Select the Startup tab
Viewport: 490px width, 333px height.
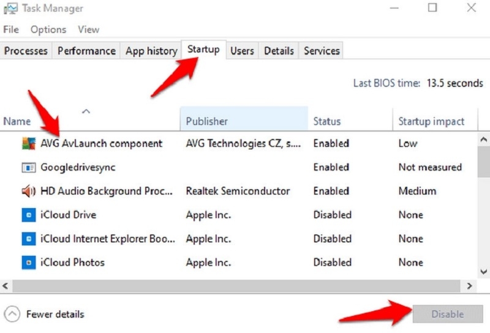(203, 50)
